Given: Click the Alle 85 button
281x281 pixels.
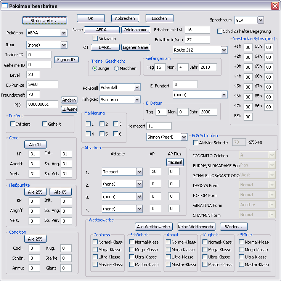Looking at the screenshot, I should 60,192.
